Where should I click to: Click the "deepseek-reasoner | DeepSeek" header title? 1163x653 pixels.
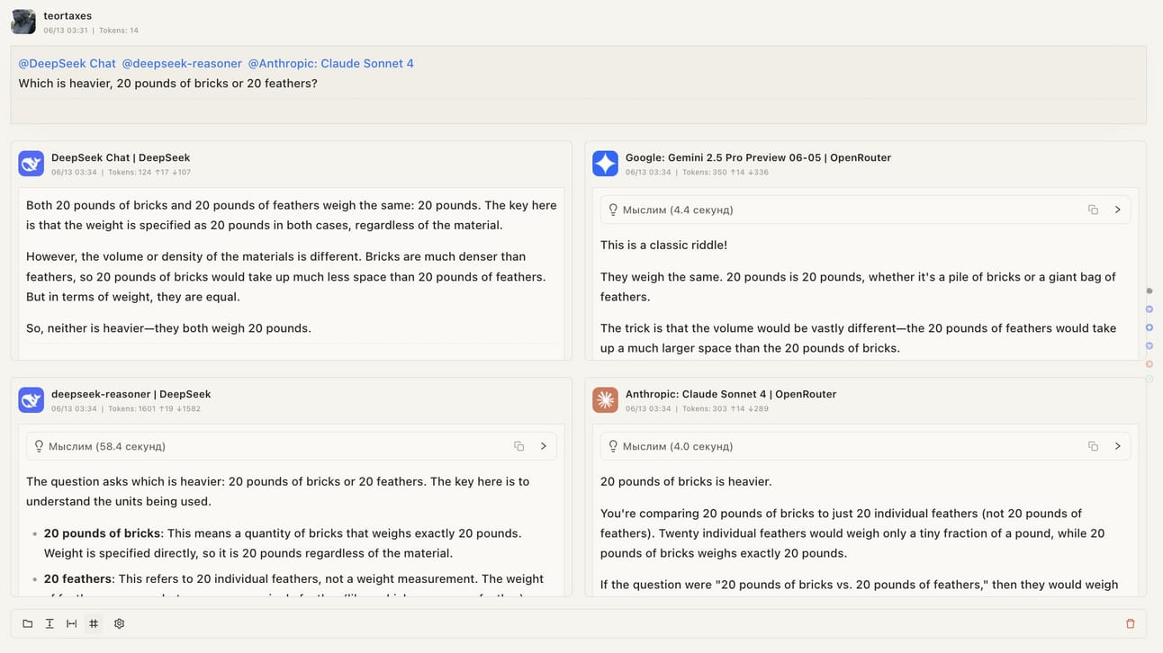(x=131, y=394)
